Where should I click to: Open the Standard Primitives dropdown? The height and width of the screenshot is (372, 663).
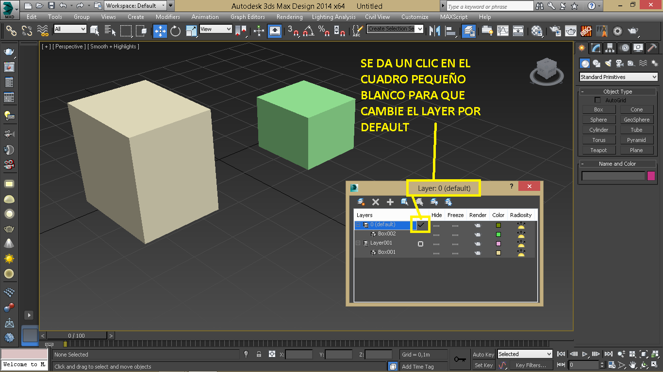point(618,77)
